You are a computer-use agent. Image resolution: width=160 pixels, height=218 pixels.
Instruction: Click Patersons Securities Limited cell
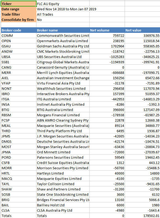coord(63,157)
